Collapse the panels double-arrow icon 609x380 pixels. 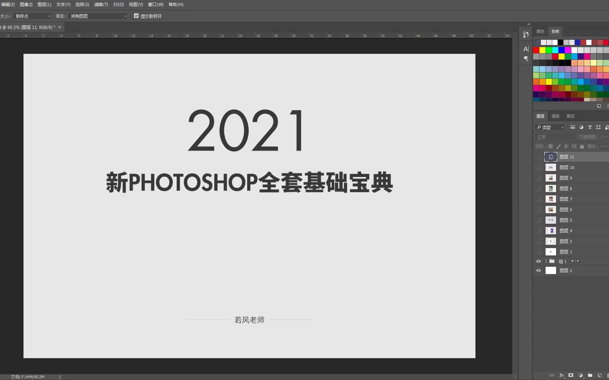point(529,24)
